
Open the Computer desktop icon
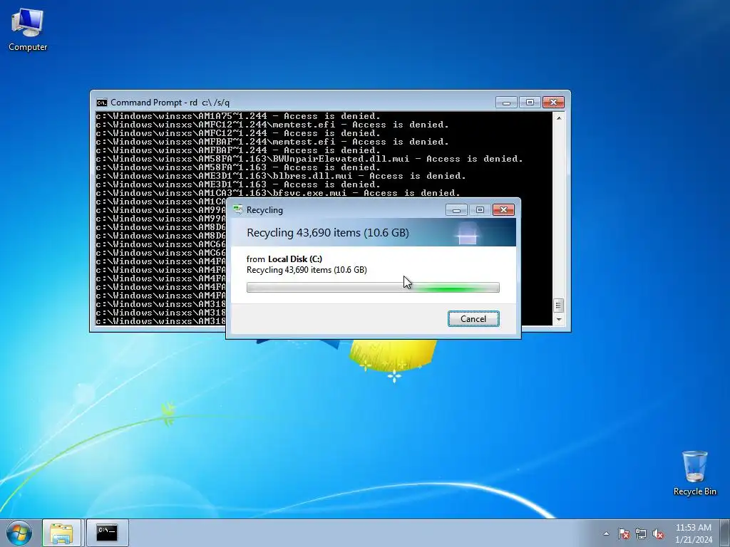point(28,29)
